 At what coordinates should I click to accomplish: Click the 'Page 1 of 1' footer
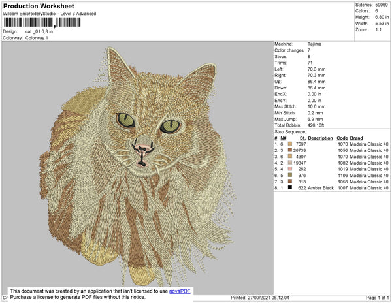point(378,298)
